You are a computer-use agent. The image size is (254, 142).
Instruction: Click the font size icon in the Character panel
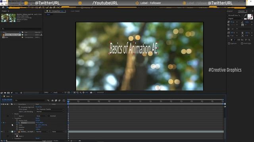tap(229, 22)
